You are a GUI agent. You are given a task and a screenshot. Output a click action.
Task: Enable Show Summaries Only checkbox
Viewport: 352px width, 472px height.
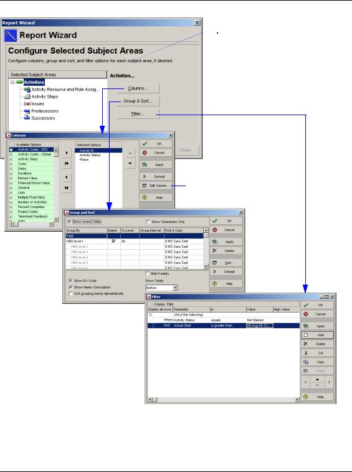click(148, 222)
